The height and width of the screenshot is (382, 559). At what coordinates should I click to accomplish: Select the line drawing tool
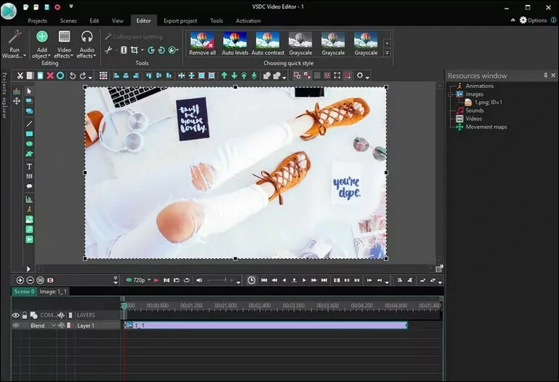tap(29, 124)
